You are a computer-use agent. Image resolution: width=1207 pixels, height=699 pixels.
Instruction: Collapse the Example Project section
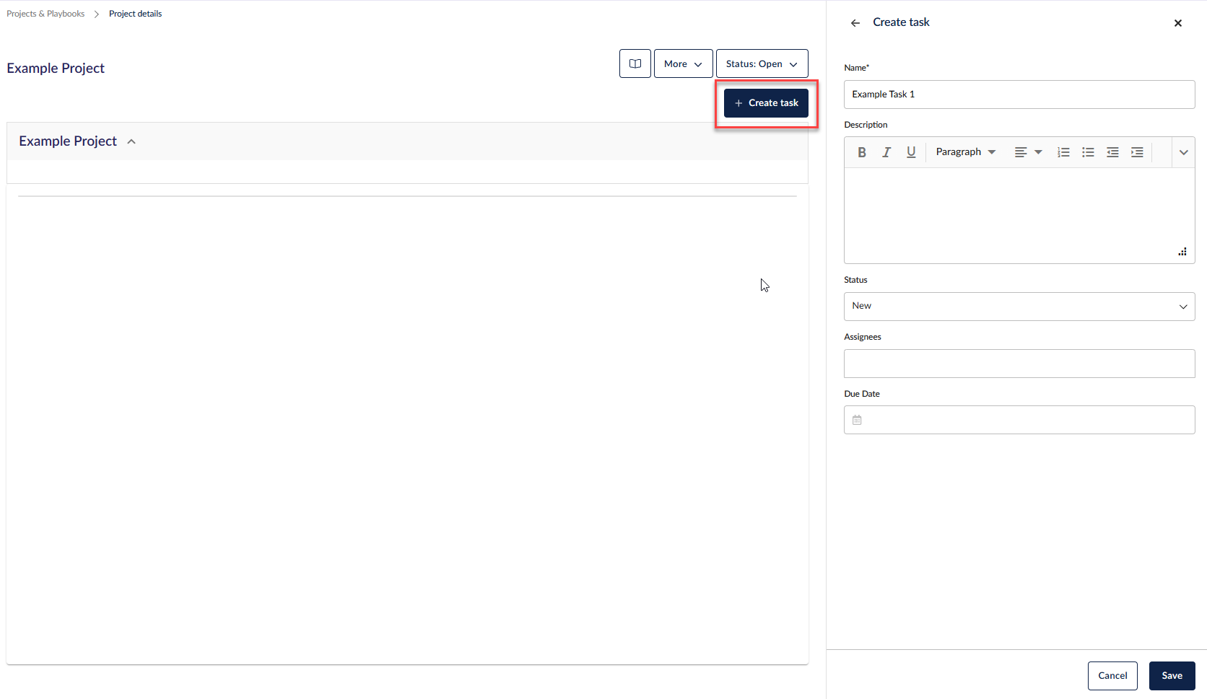point(131,141)
